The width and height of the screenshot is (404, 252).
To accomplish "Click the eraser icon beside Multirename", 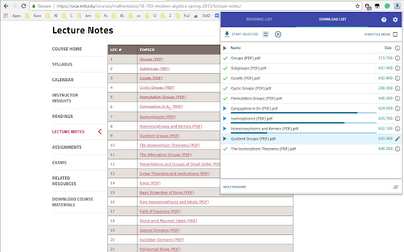I will point(396,186).
